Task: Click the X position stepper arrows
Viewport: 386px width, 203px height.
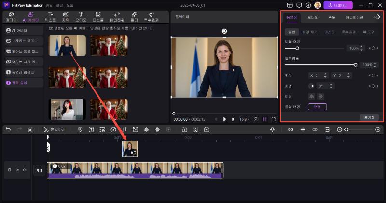Action: [325, 76]
